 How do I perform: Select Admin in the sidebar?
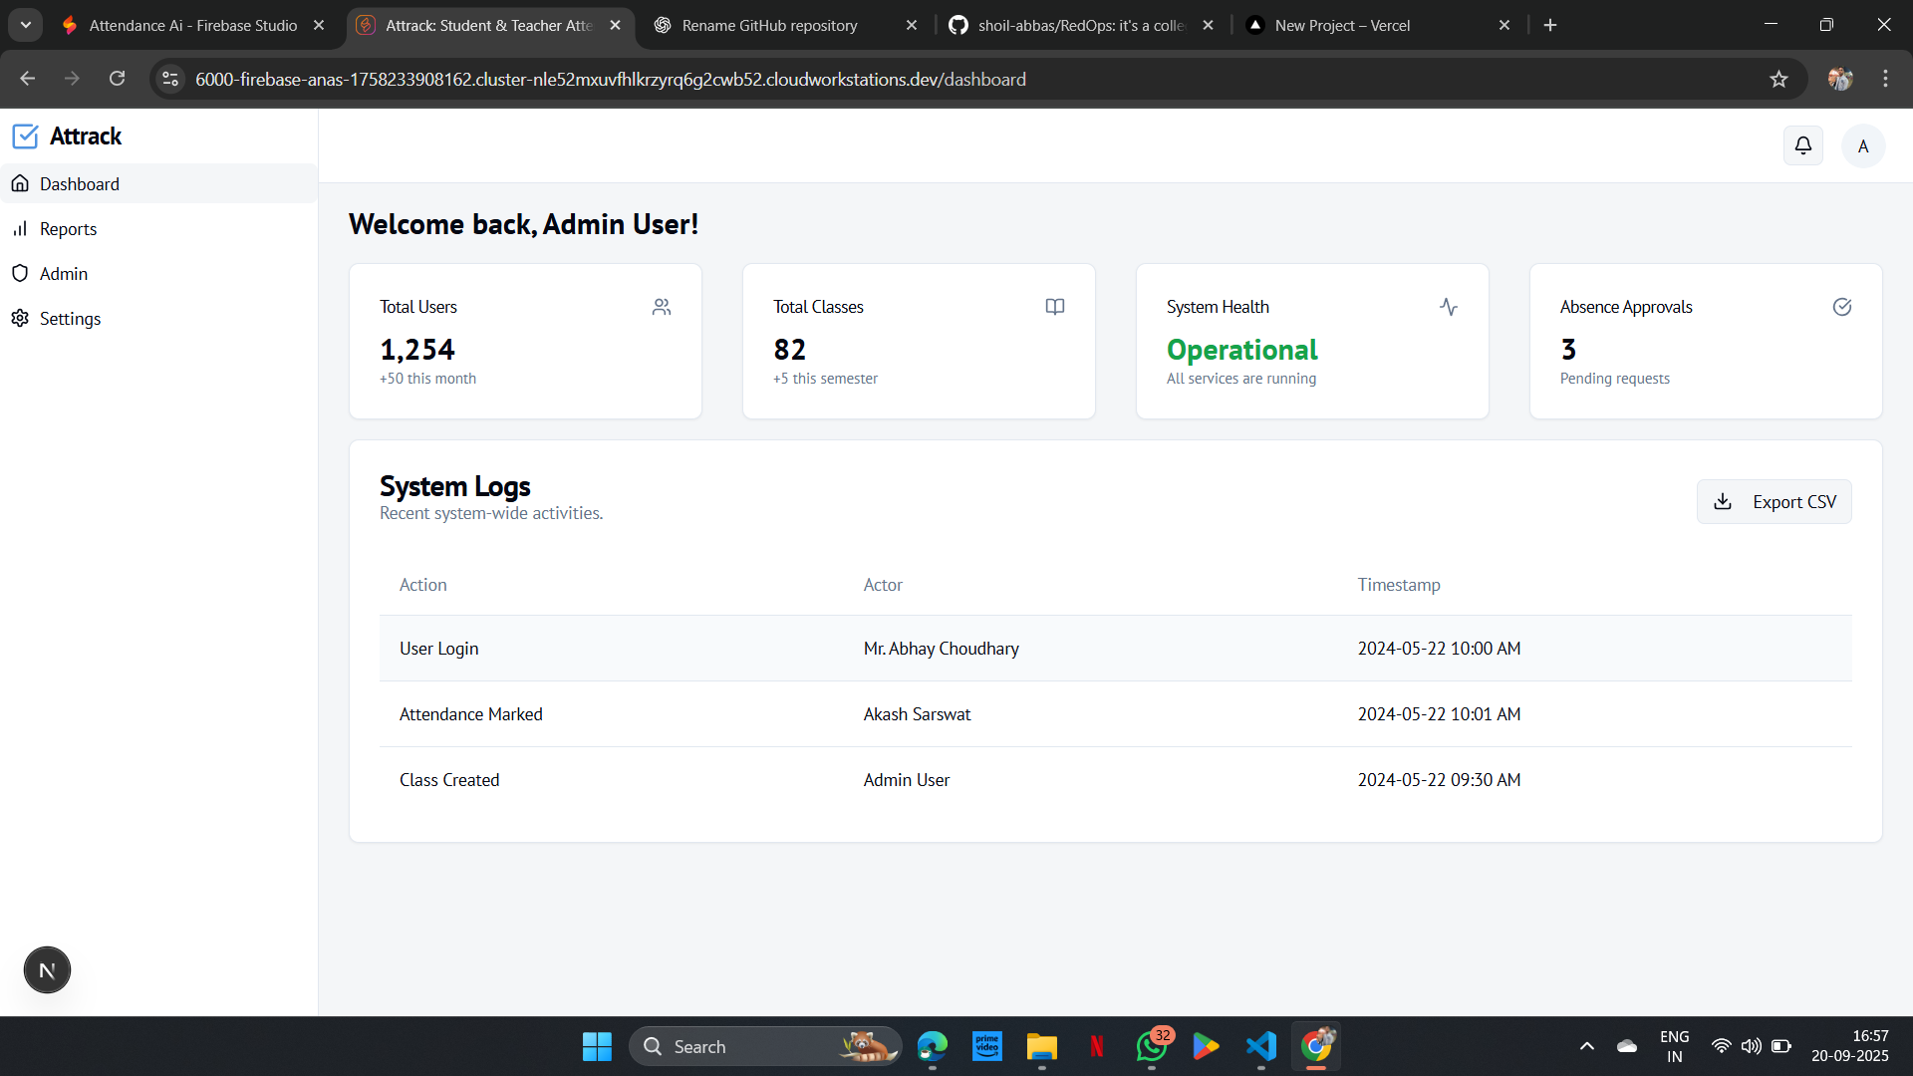[62, 273]
